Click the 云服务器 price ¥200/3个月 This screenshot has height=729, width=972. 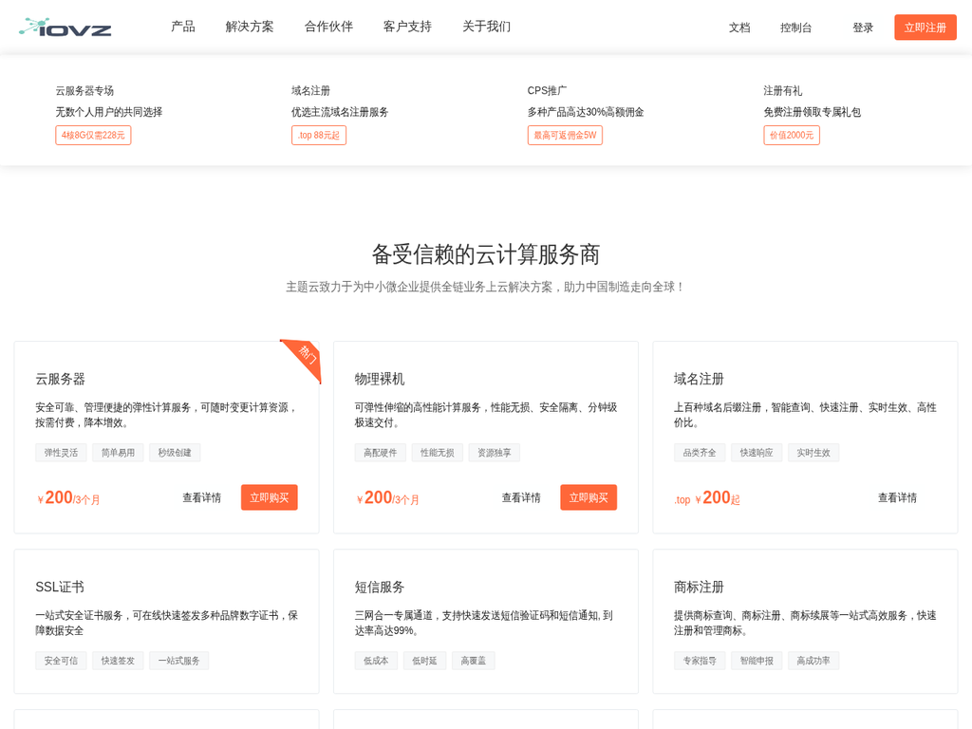pos(68,497)
